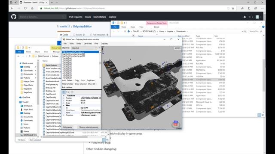Open the Object list combo box

tap(84, 48)
